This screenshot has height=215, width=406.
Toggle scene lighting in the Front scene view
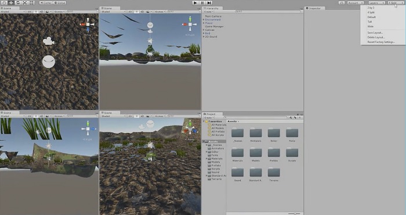(x=136, y=12)
